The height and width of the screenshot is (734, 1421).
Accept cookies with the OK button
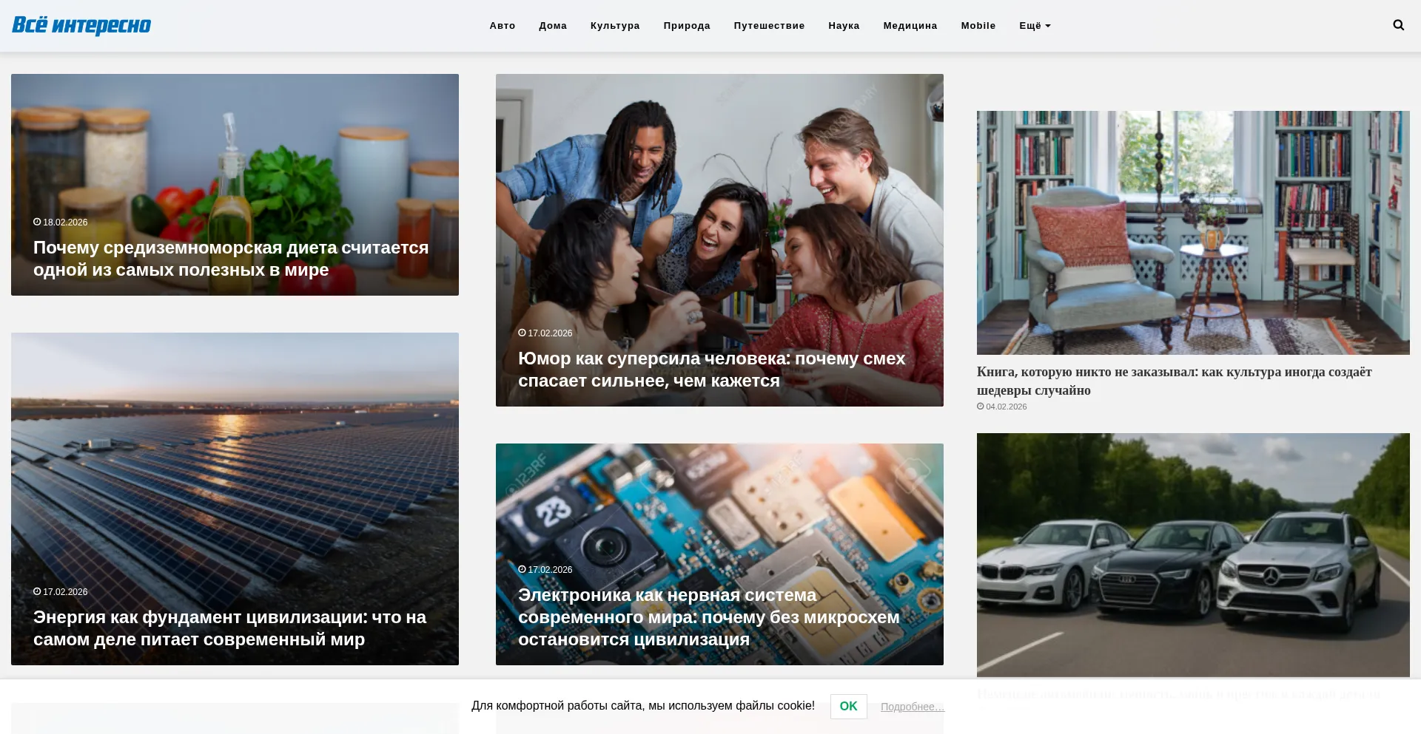[x=848, y=707]
